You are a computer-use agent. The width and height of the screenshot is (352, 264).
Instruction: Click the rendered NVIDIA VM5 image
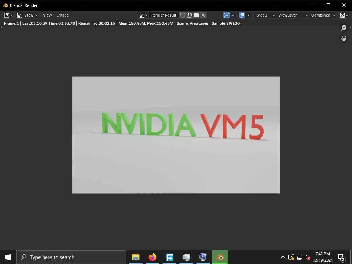176,135
